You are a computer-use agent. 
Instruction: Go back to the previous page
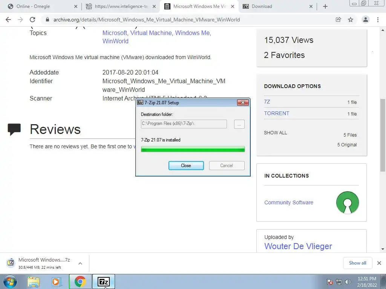(8, 20)
